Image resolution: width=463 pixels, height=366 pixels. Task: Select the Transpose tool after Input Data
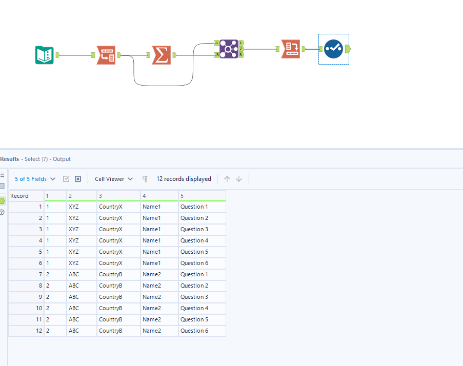click(x=107, y=55)
